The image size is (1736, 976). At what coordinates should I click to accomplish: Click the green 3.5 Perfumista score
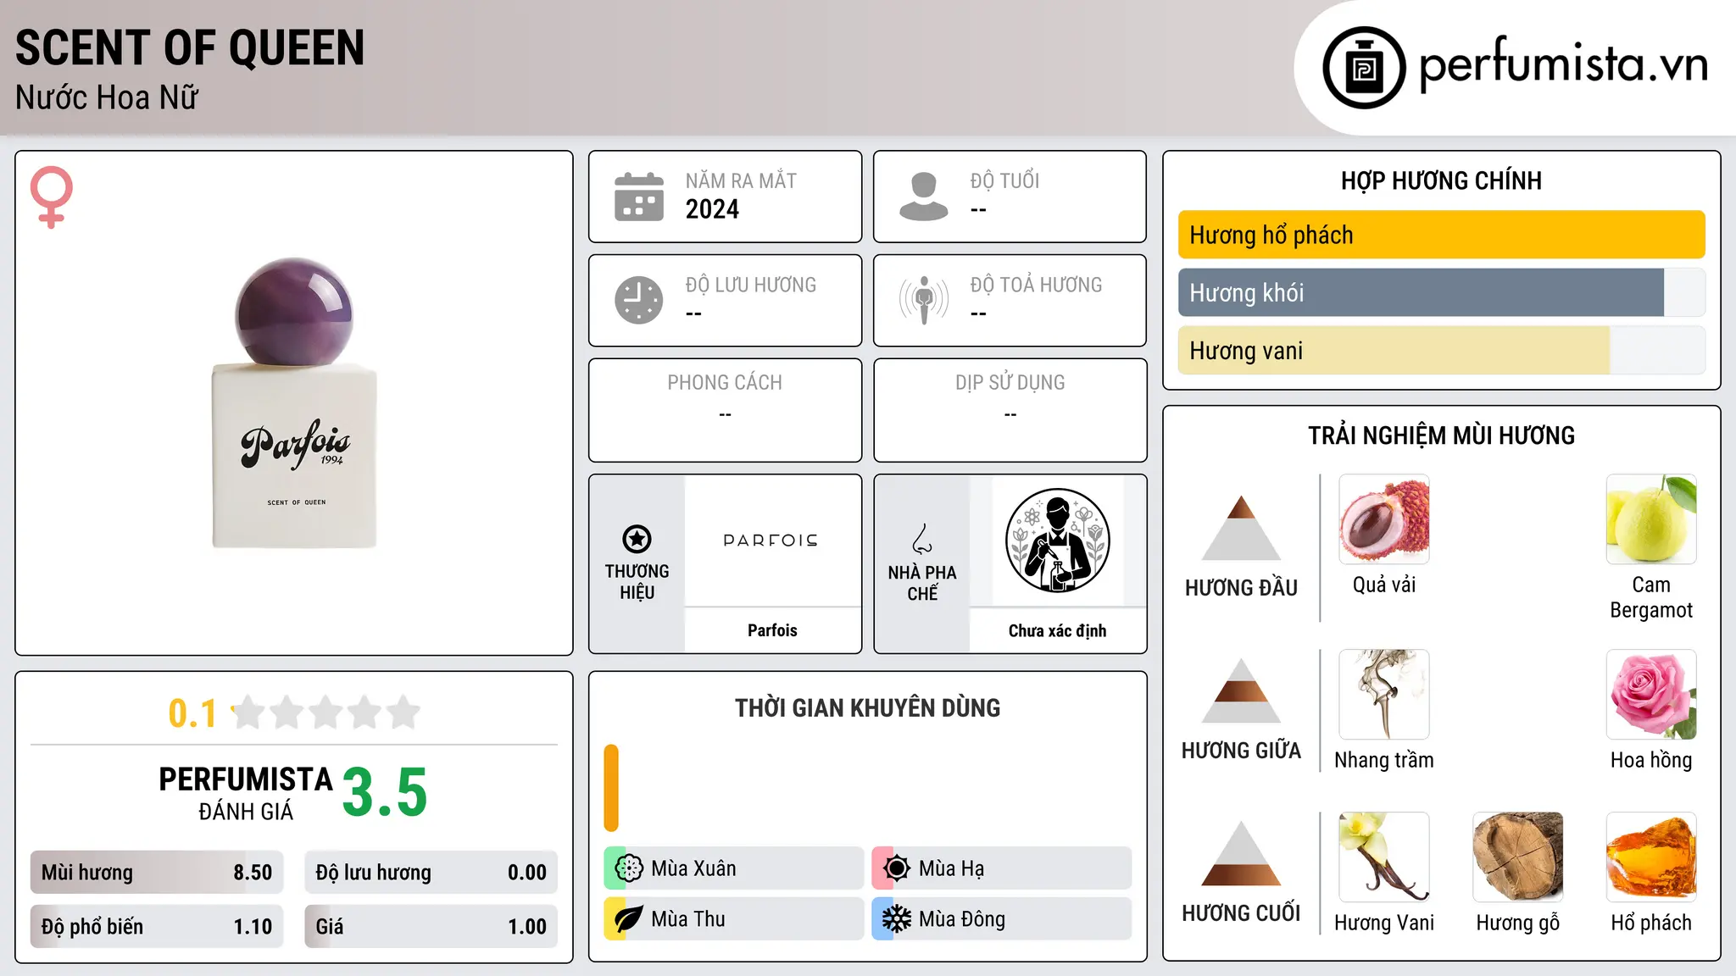[x=385, y=793]
